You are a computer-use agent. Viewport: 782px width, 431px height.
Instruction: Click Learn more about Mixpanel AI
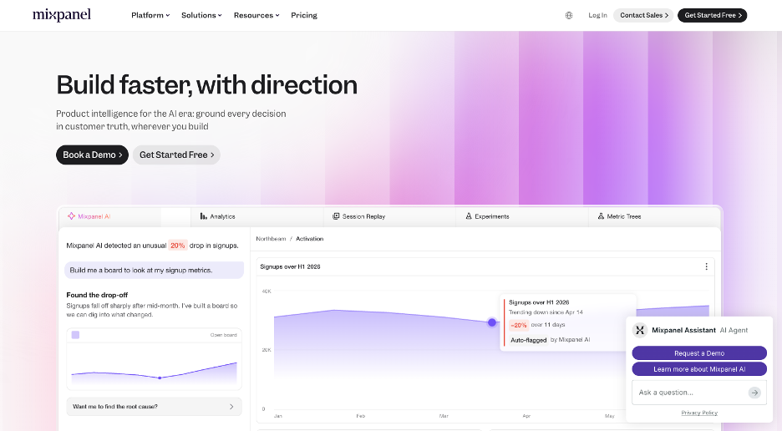(x=699, y=369)
